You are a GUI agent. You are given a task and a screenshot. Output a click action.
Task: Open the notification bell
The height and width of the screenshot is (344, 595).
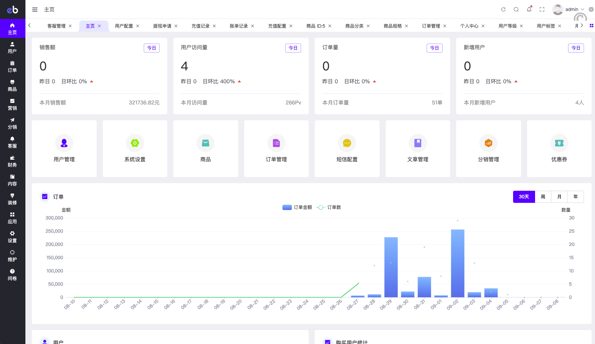pyautogui.click(x=529, y=9)
